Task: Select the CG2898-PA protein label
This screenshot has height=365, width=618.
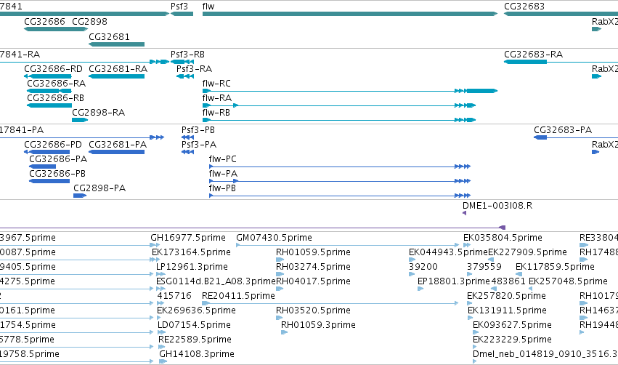Action: point(99,188)
